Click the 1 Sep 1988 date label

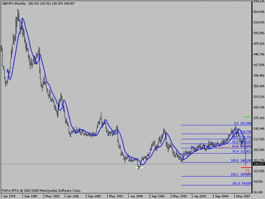[x=93, y=196]
